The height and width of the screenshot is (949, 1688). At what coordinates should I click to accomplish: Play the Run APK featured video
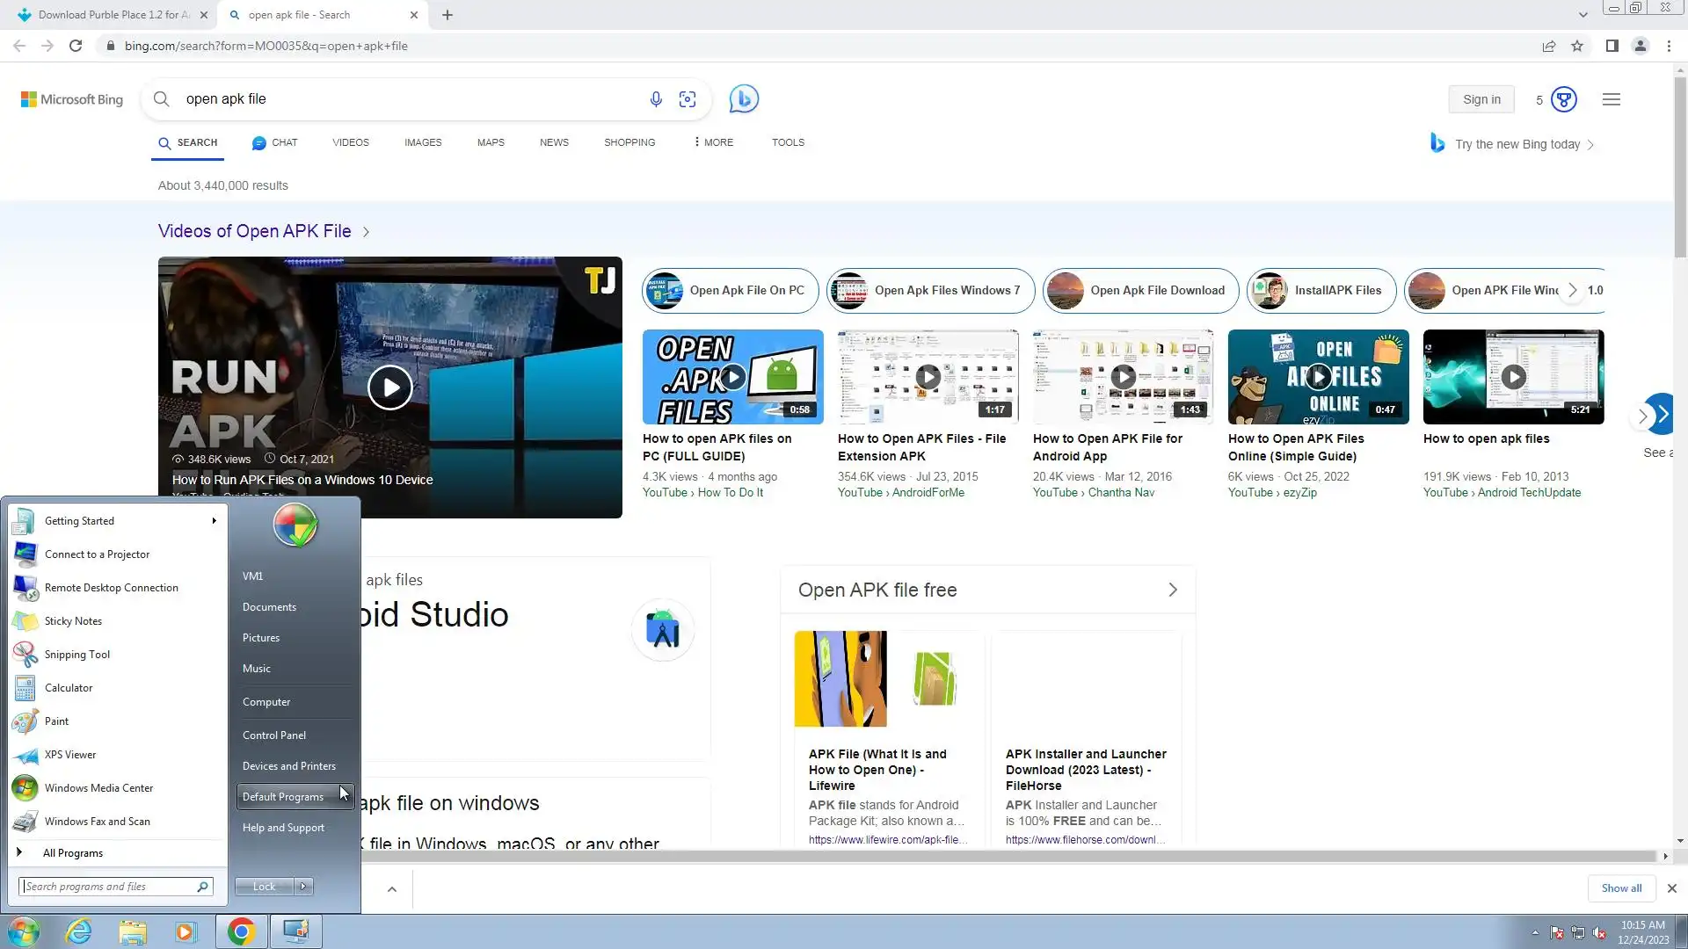pyautogui.click(x=389, y=388)
